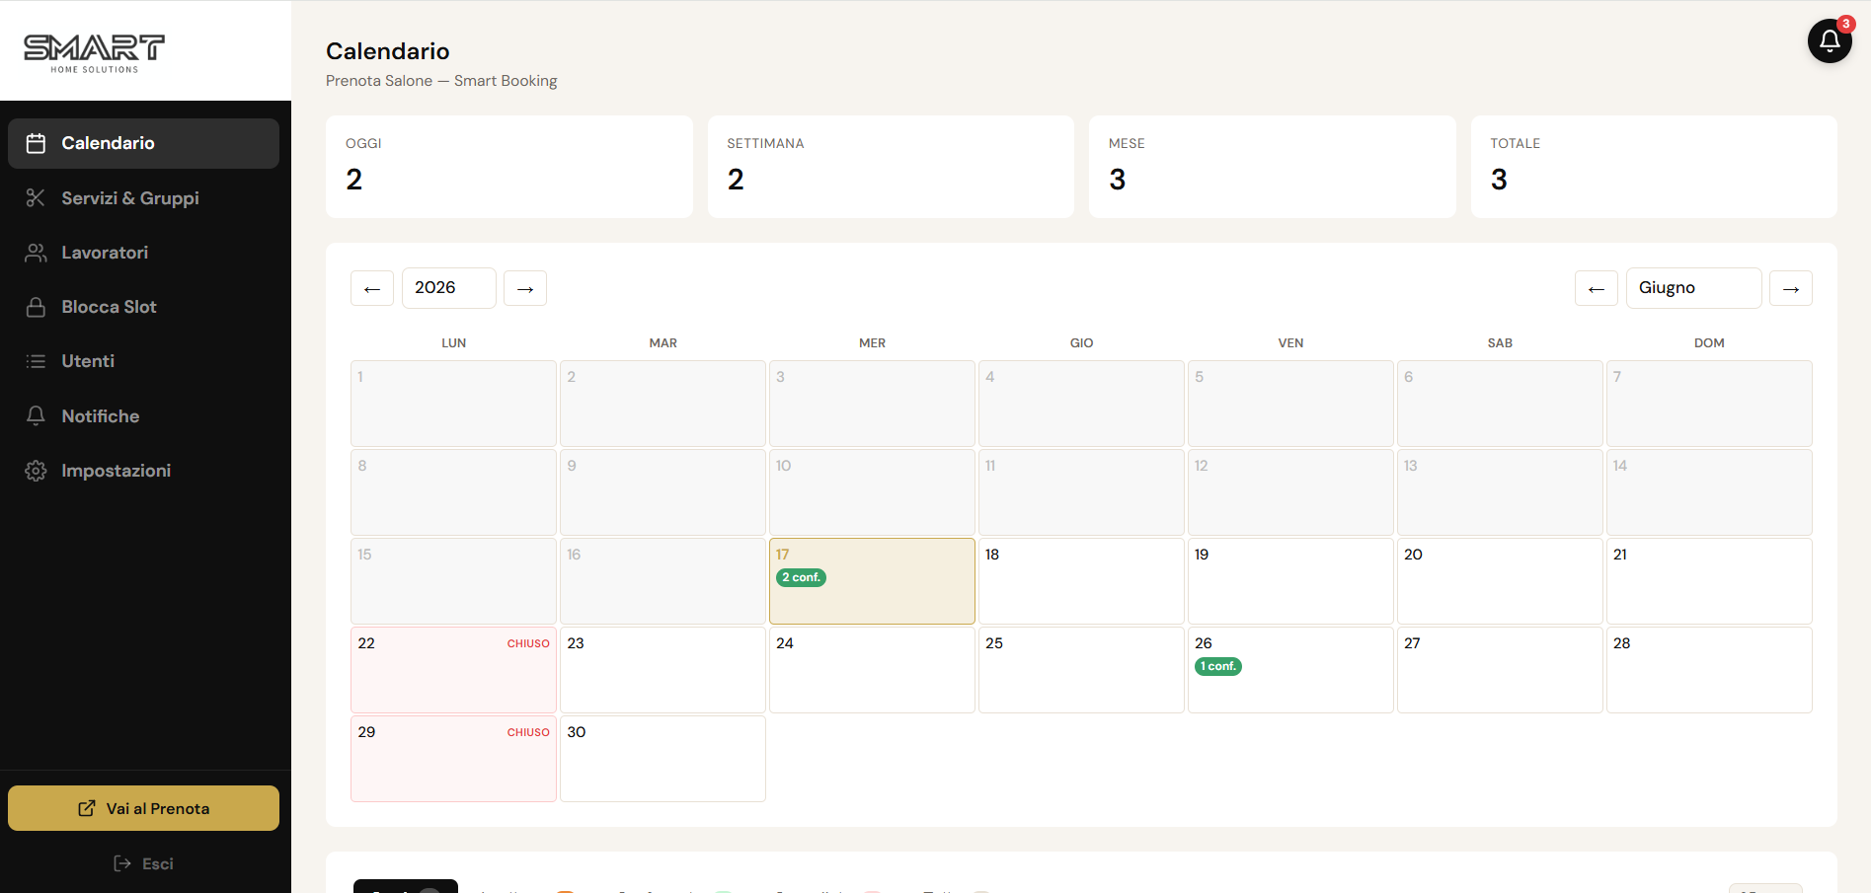Click the people icon next to Lavoratori
This screenshot has width=1871, height=893.
(36, 253)
